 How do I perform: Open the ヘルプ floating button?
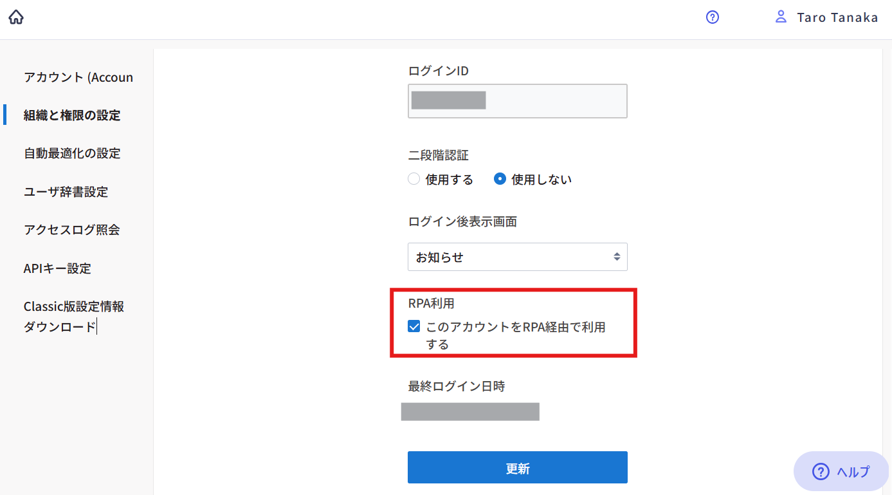coord(841,472)
